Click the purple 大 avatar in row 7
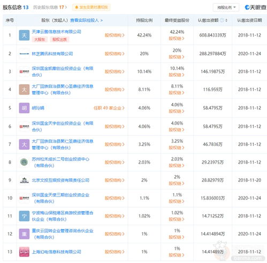 click(x=24, y=144)
